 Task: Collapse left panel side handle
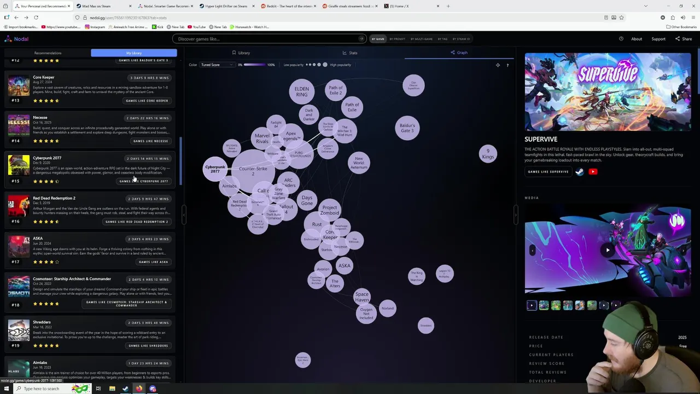[x=183, y=215]
